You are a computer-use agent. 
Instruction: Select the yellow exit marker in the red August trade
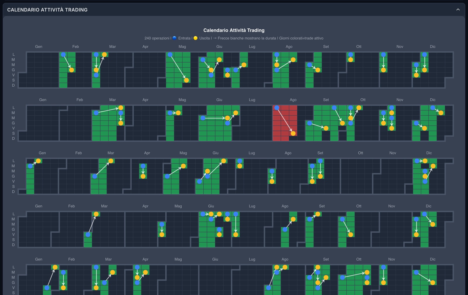pyautogui.click(x=293, y=133)
